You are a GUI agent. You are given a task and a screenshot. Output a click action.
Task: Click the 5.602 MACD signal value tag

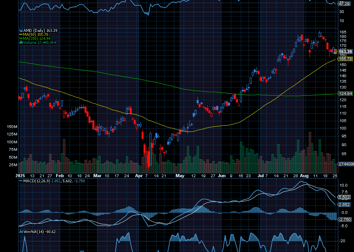[x=344, y=197]
